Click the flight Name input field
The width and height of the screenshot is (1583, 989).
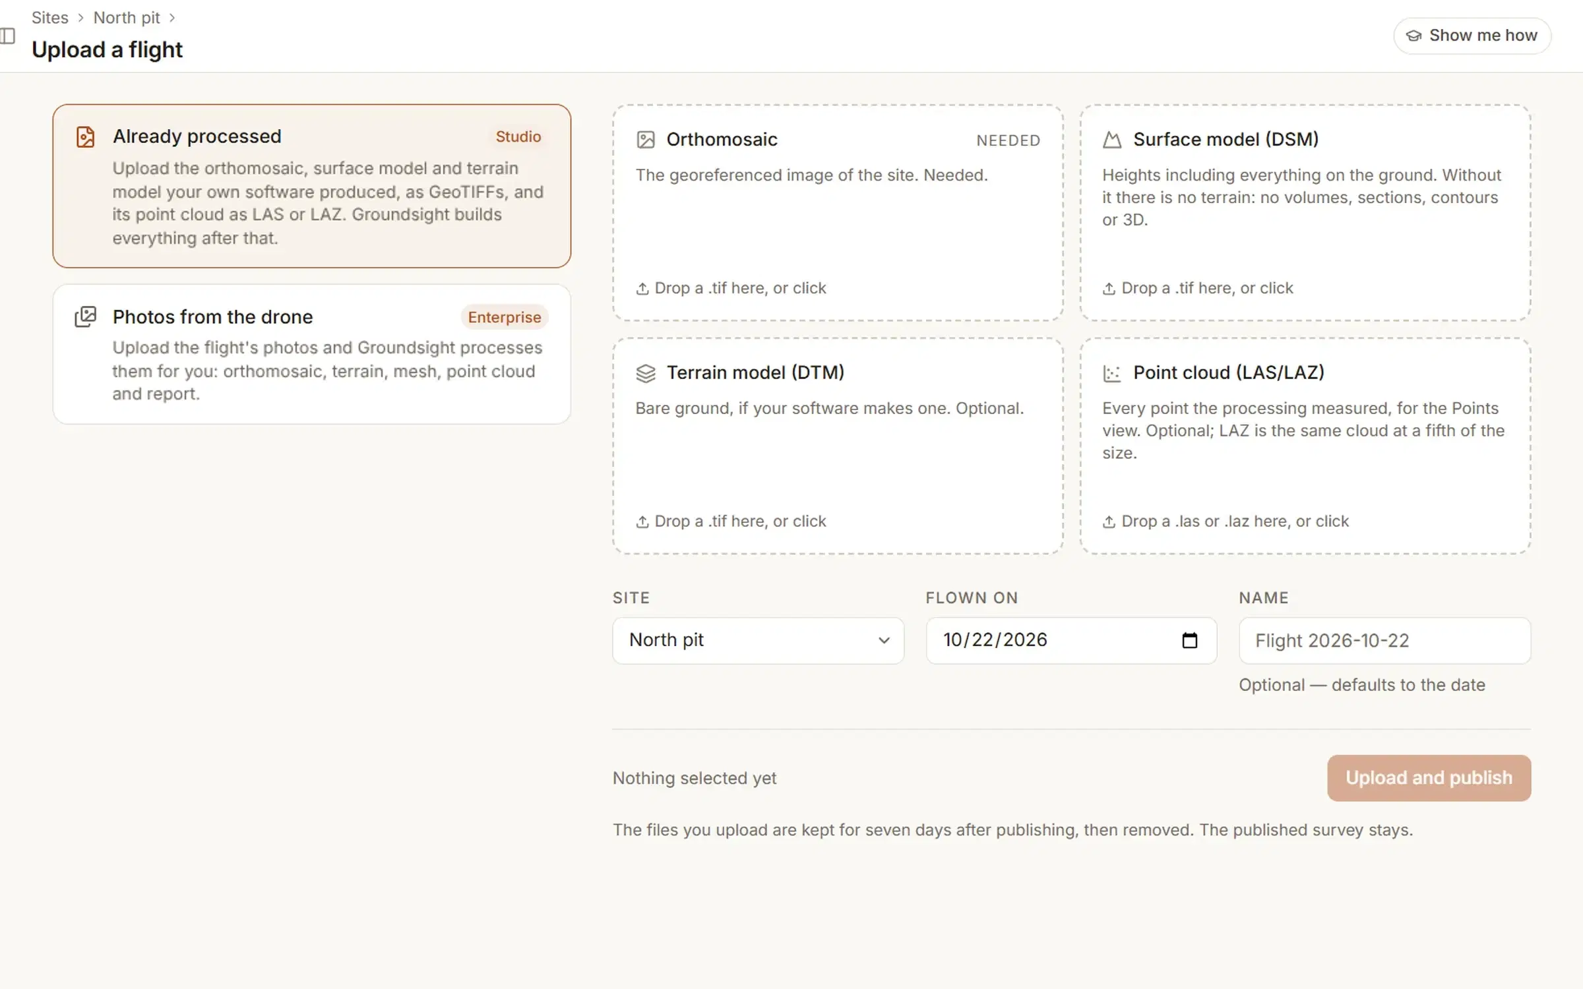[x=1385, y=640]
